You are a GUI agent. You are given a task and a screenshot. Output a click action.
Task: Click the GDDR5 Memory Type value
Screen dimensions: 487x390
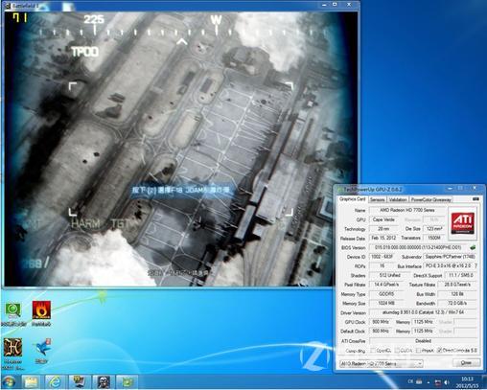[x=386, y=294]
